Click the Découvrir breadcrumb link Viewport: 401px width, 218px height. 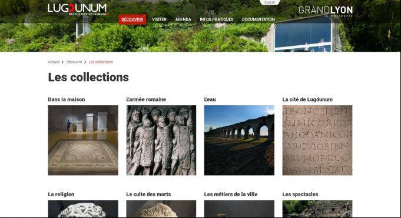click(74, 62)
